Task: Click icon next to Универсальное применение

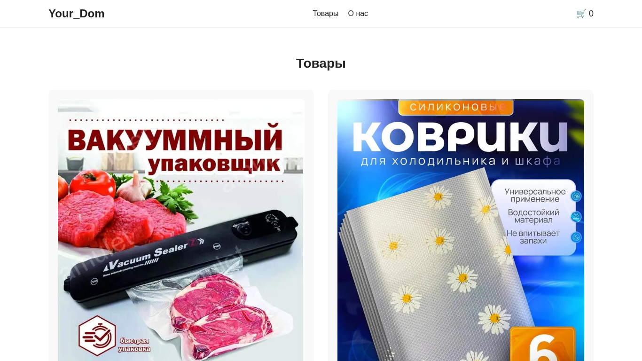Action: point(576,196)
